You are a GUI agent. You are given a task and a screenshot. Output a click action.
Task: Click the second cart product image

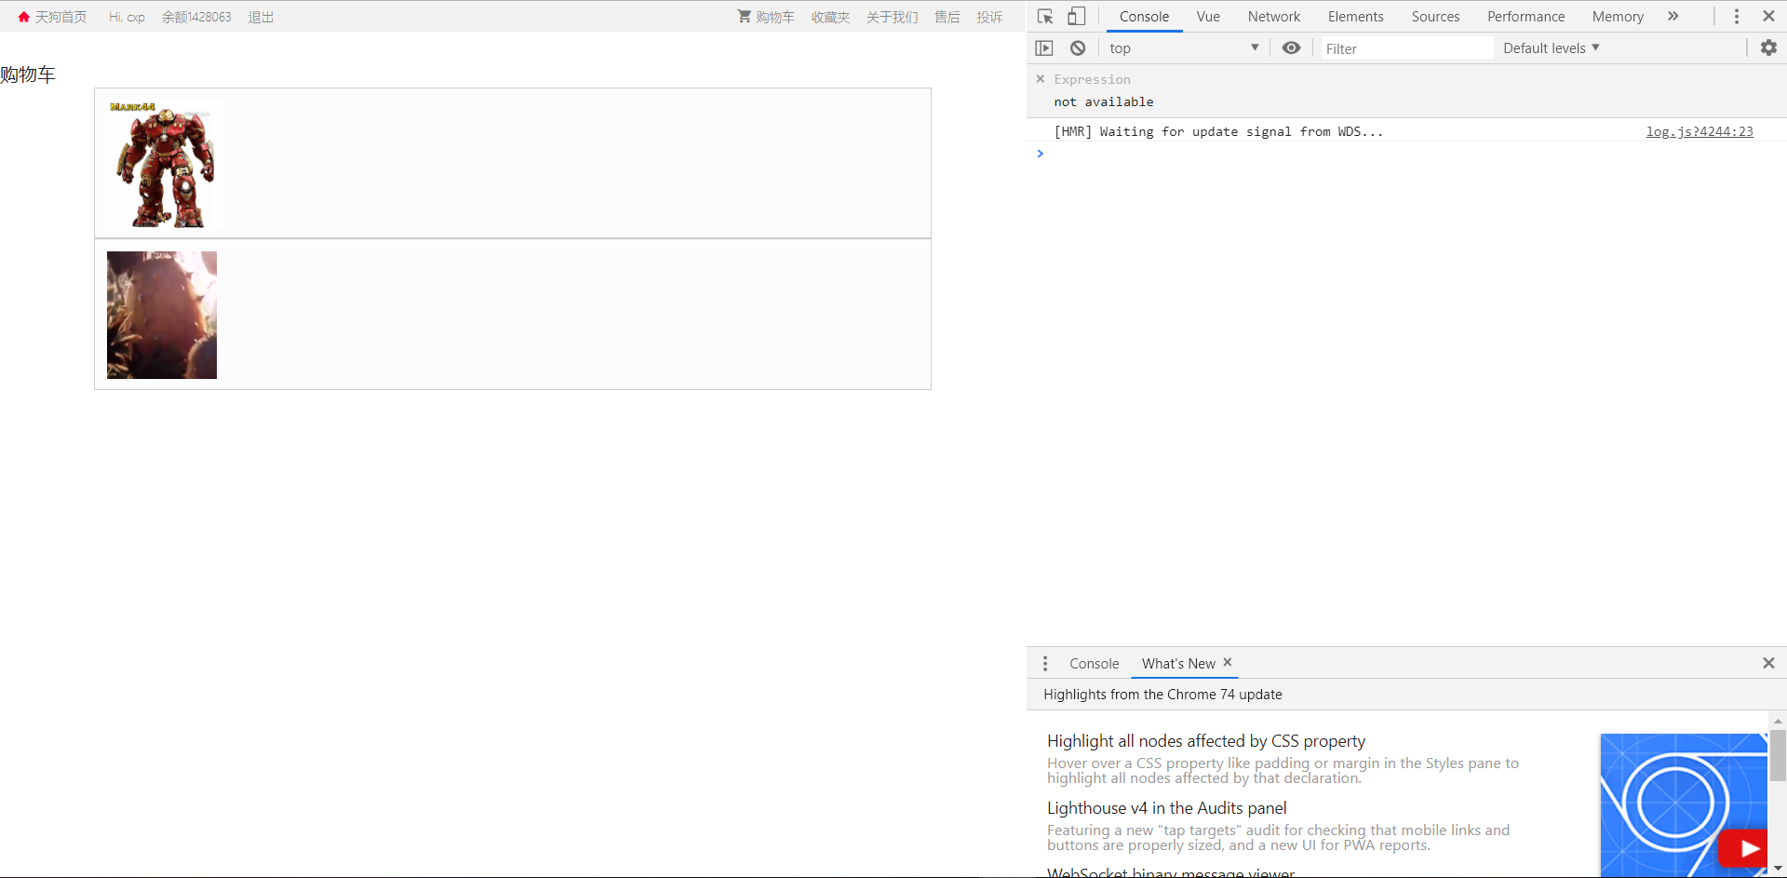pos(162,315)
